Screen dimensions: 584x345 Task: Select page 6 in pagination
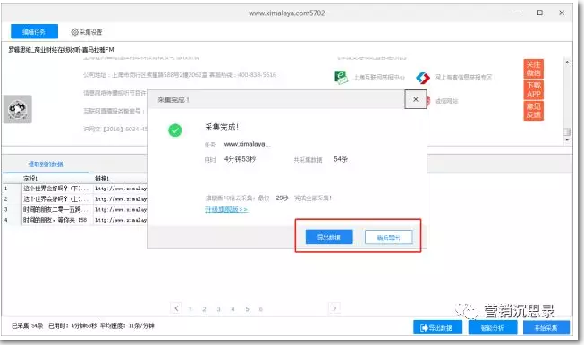pos(261,309)
